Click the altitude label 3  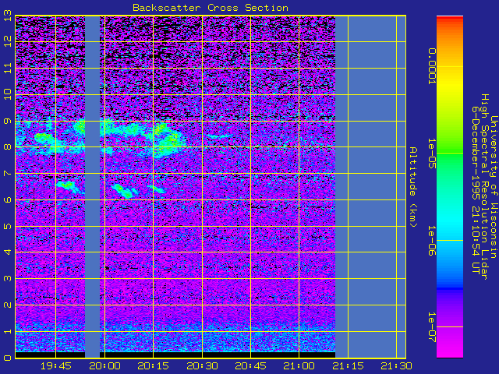click(x=8, y=279)
